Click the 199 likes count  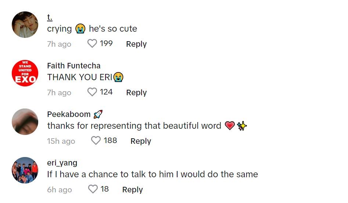pos(106,43)
